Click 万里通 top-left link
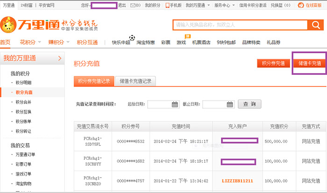The image size is (327, 193). click(9, 6)
